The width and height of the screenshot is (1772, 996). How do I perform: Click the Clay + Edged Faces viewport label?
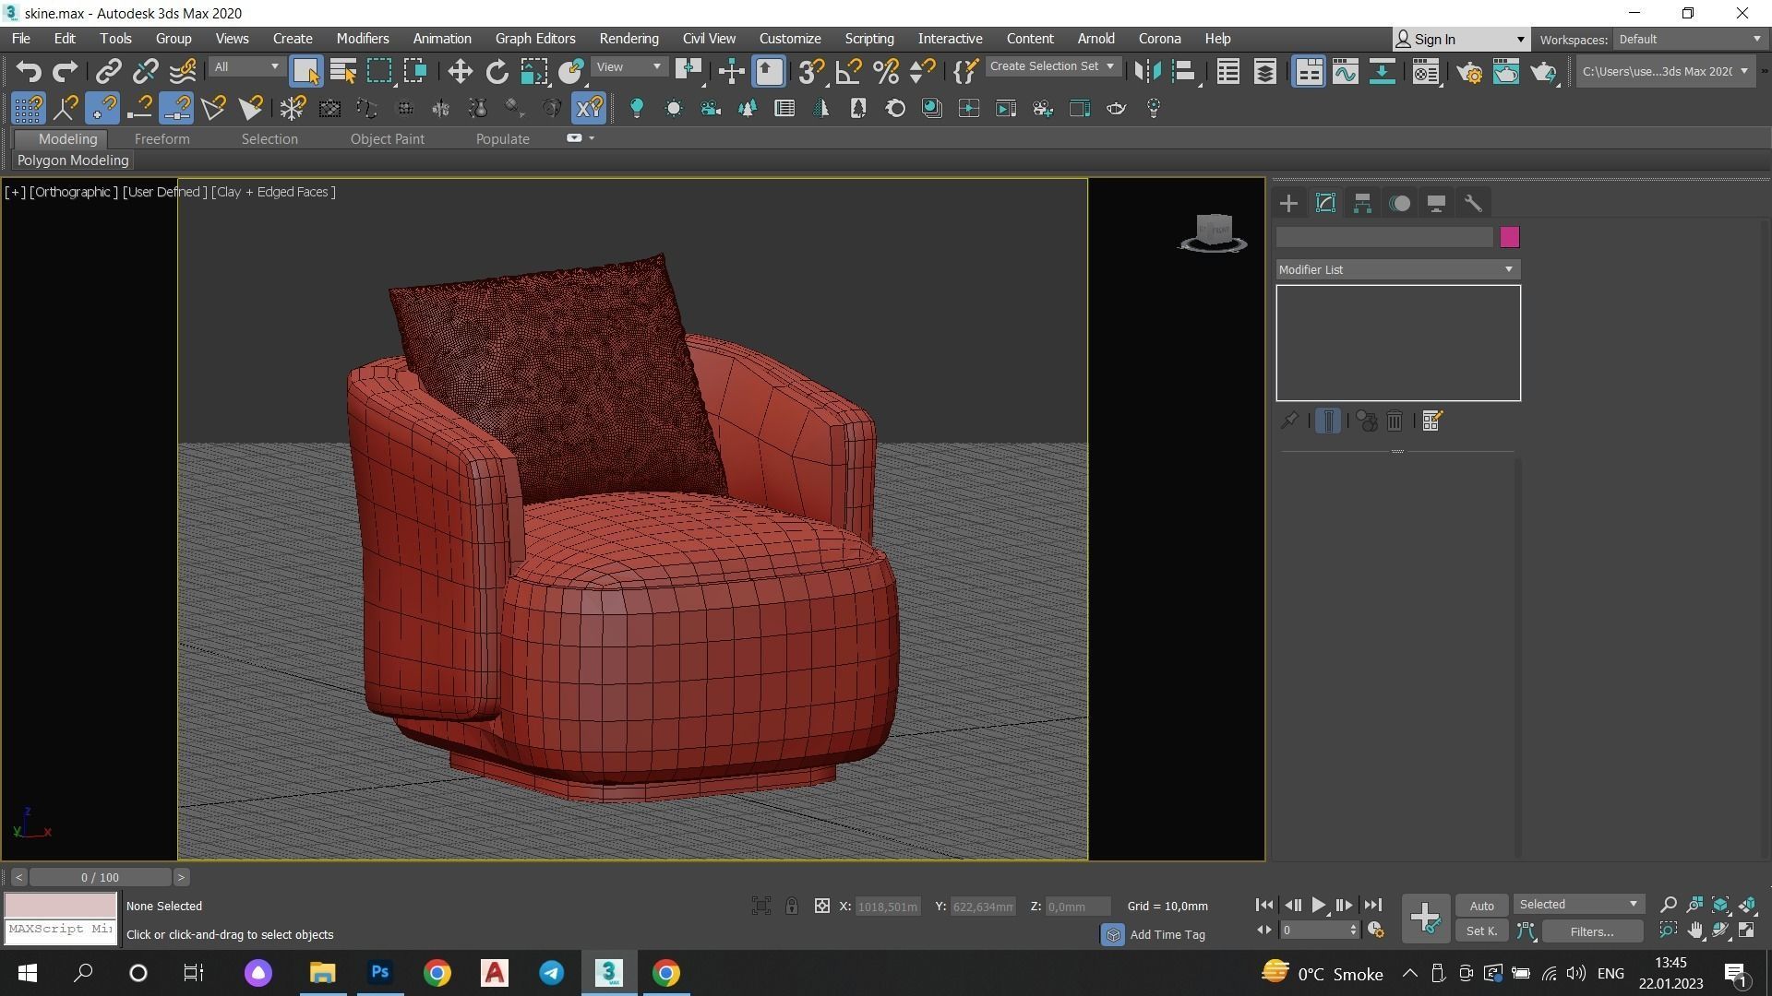[x=273, y=192]
